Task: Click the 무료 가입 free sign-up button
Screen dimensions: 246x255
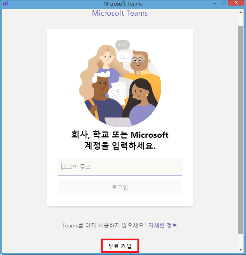Action: (x=120, y=246)
